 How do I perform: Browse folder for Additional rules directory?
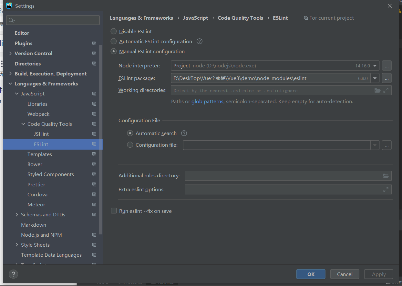tap(386, 176)
